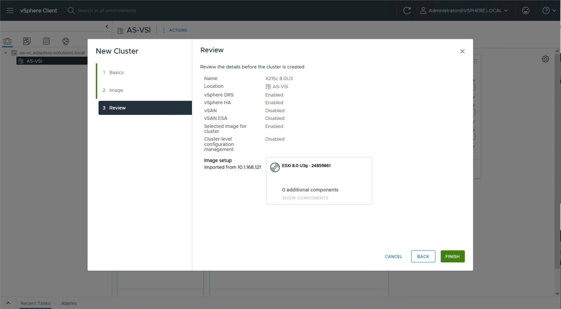Click FINISH to create the cluster
Screen dimensions: 561x309
pyautogui.click(x=452, y=256)
